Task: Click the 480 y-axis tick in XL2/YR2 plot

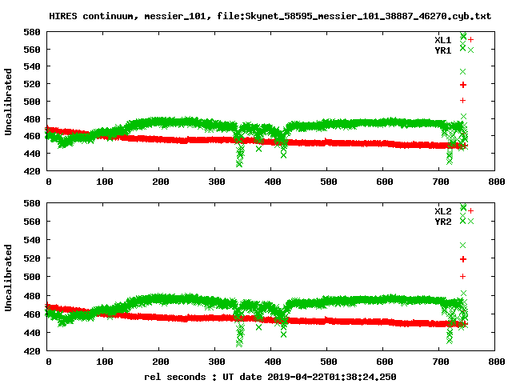Action: (x=32, y=296)
